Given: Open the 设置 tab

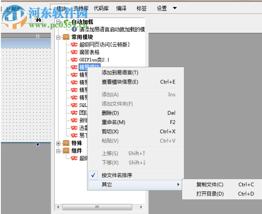Looking at the screenshot, I should 162,8.
